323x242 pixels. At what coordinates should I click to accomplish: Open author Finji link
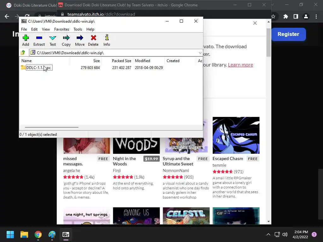pyautogui.click(x=117, y=170)
